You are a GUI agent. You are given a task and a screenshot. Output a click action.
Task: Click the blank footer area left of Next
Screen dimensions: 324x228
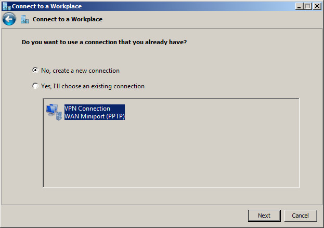124,216
